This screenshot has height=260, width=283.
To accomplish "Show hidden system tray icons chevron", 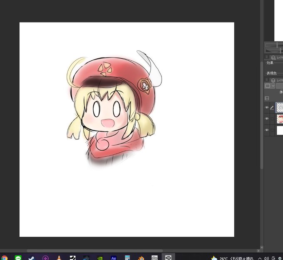I will 260,258.
